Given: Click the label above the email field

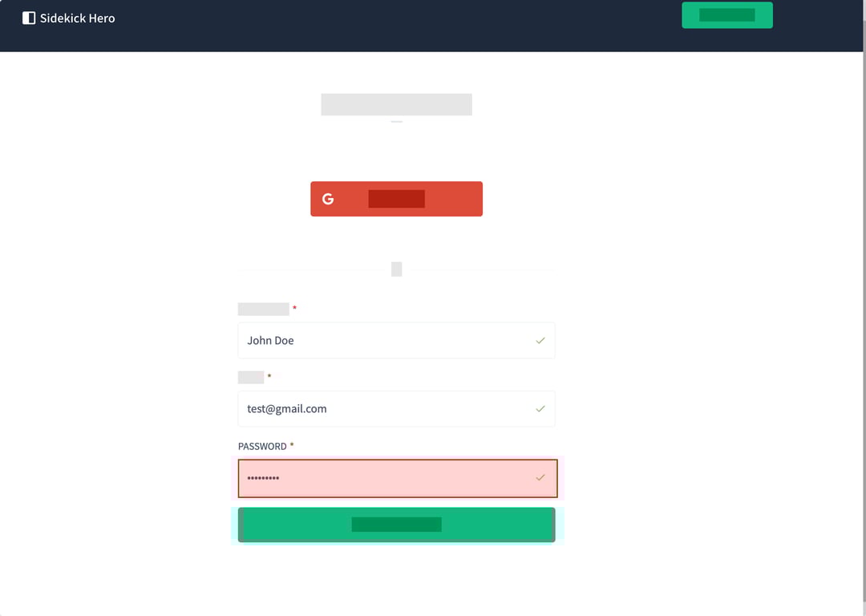Looking at the screenshot, I should tap(251, 377).
